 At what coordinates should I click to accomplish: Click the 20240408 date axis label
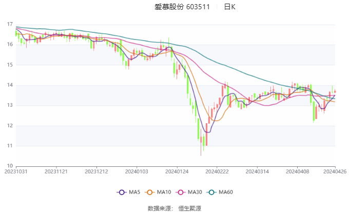point(296,171)
